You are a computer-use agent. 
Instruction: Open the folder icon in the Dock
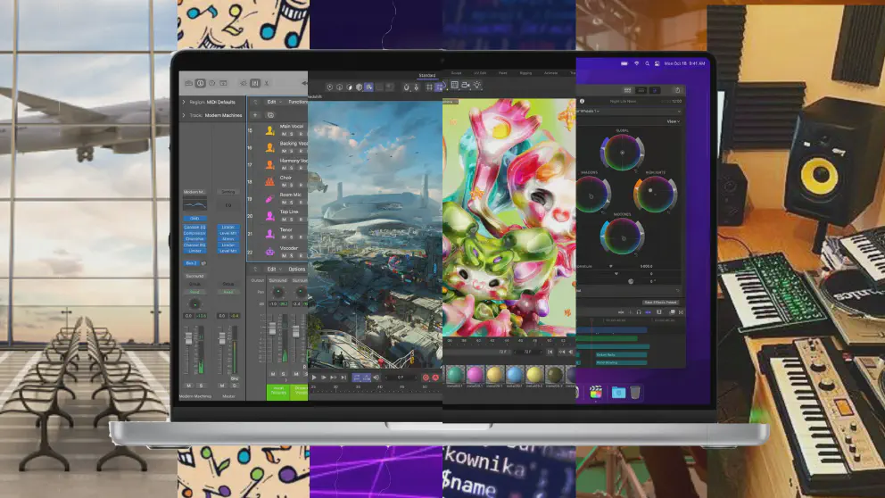click(618, 392)
